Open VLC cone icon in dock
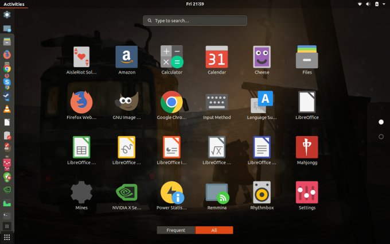Screen dimensions: 390x244 7,109
